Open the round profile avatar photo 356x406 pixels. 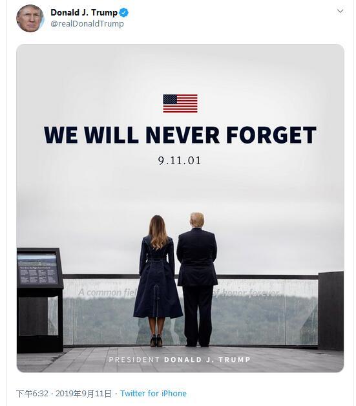coord(30,18)
